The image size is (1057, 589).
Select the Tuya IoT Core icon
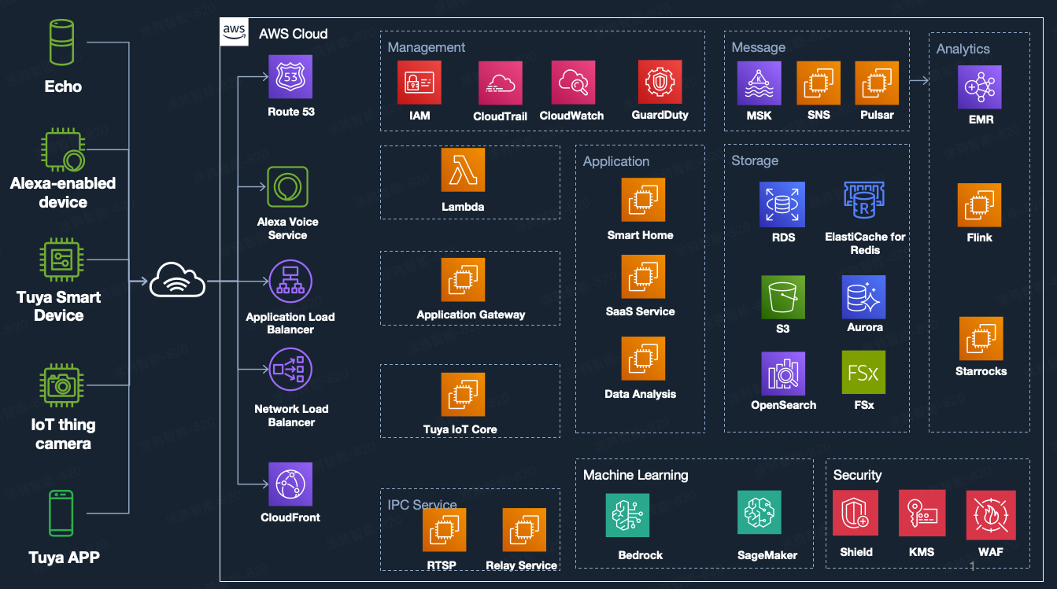(x=462, y=395)
